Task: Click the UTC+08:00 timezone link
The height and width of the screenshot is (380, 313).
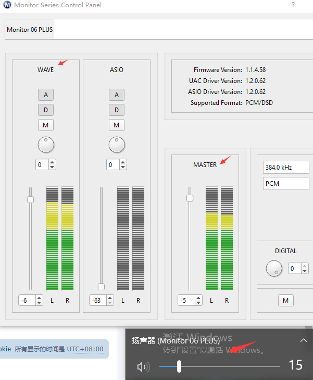Action: pos(85,349)
